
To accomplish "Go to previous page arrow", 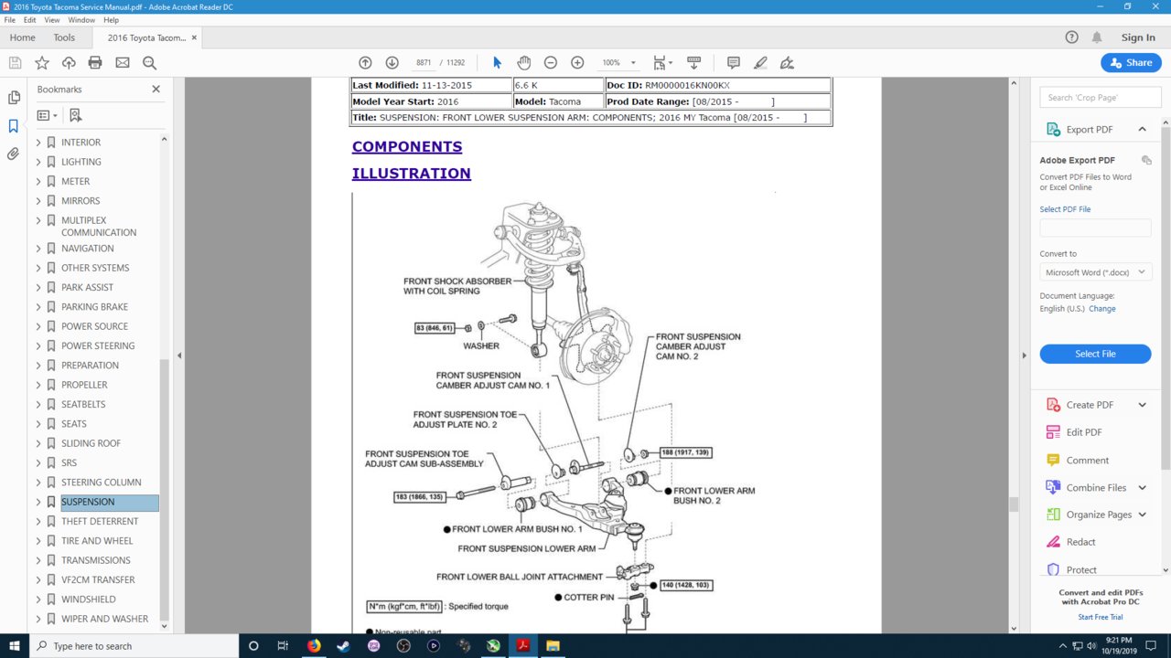I will click(365, 63).
